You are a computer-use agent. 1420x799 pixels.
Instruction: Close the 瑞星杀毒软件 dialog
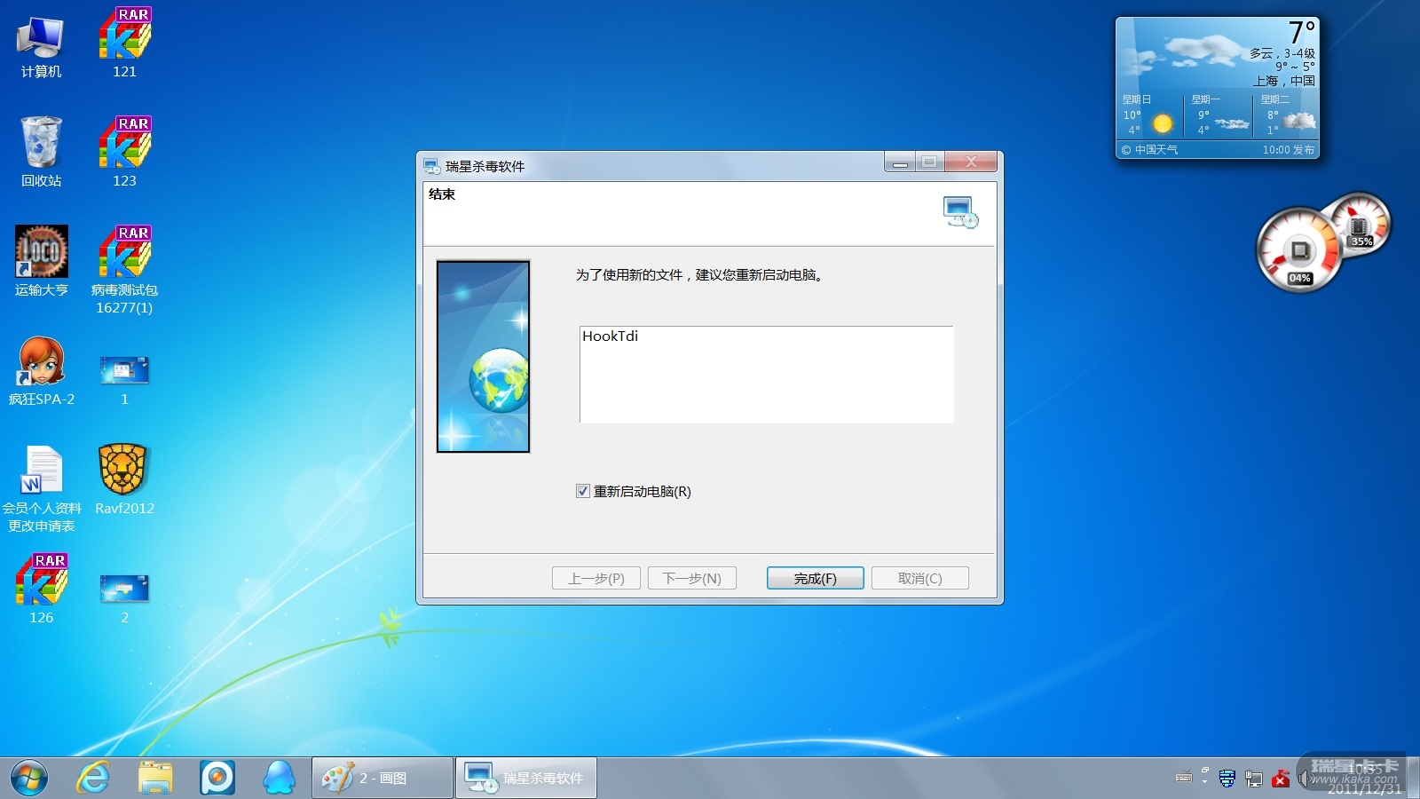971,162
